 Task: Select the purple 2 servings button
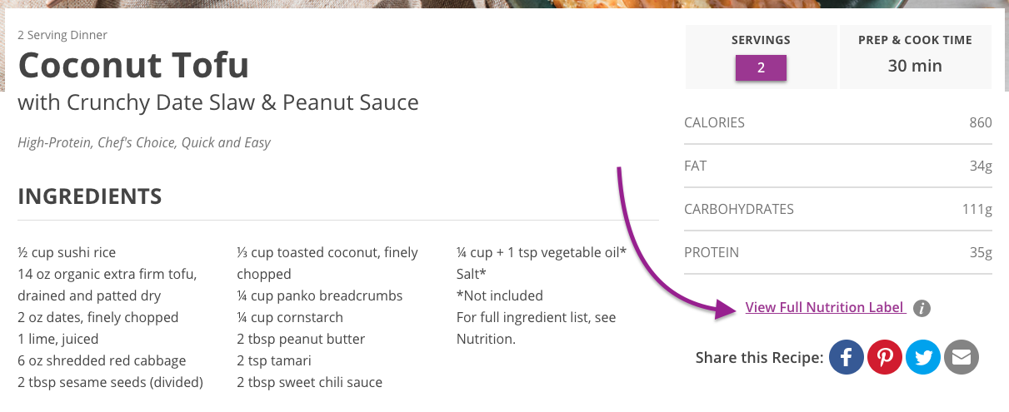[761, 68]
